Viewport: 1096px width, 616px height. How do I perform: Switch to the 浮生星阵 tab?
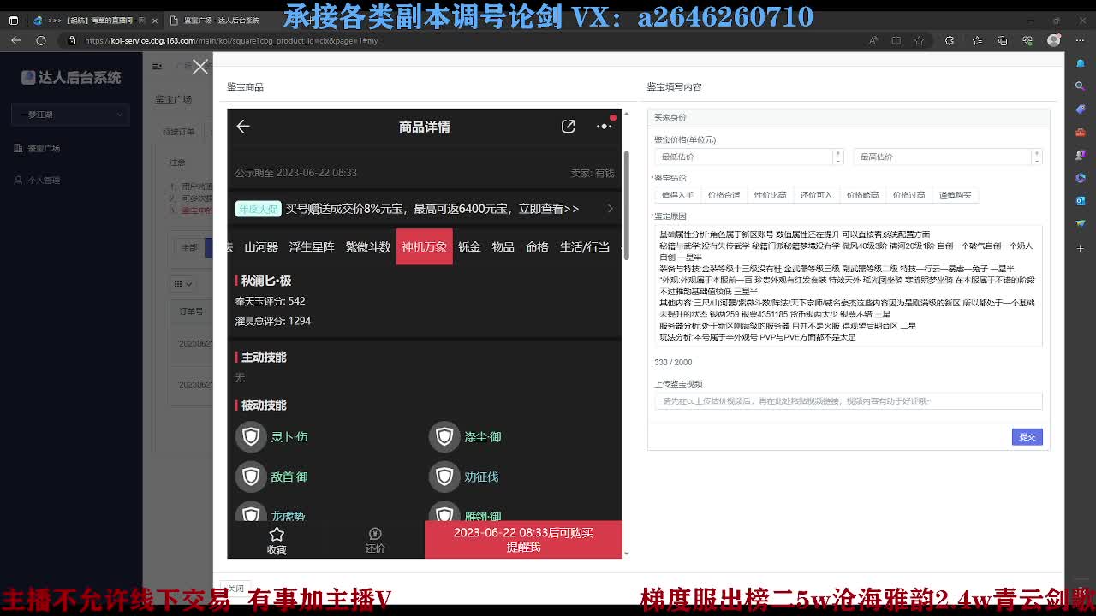tap(312, 247)
